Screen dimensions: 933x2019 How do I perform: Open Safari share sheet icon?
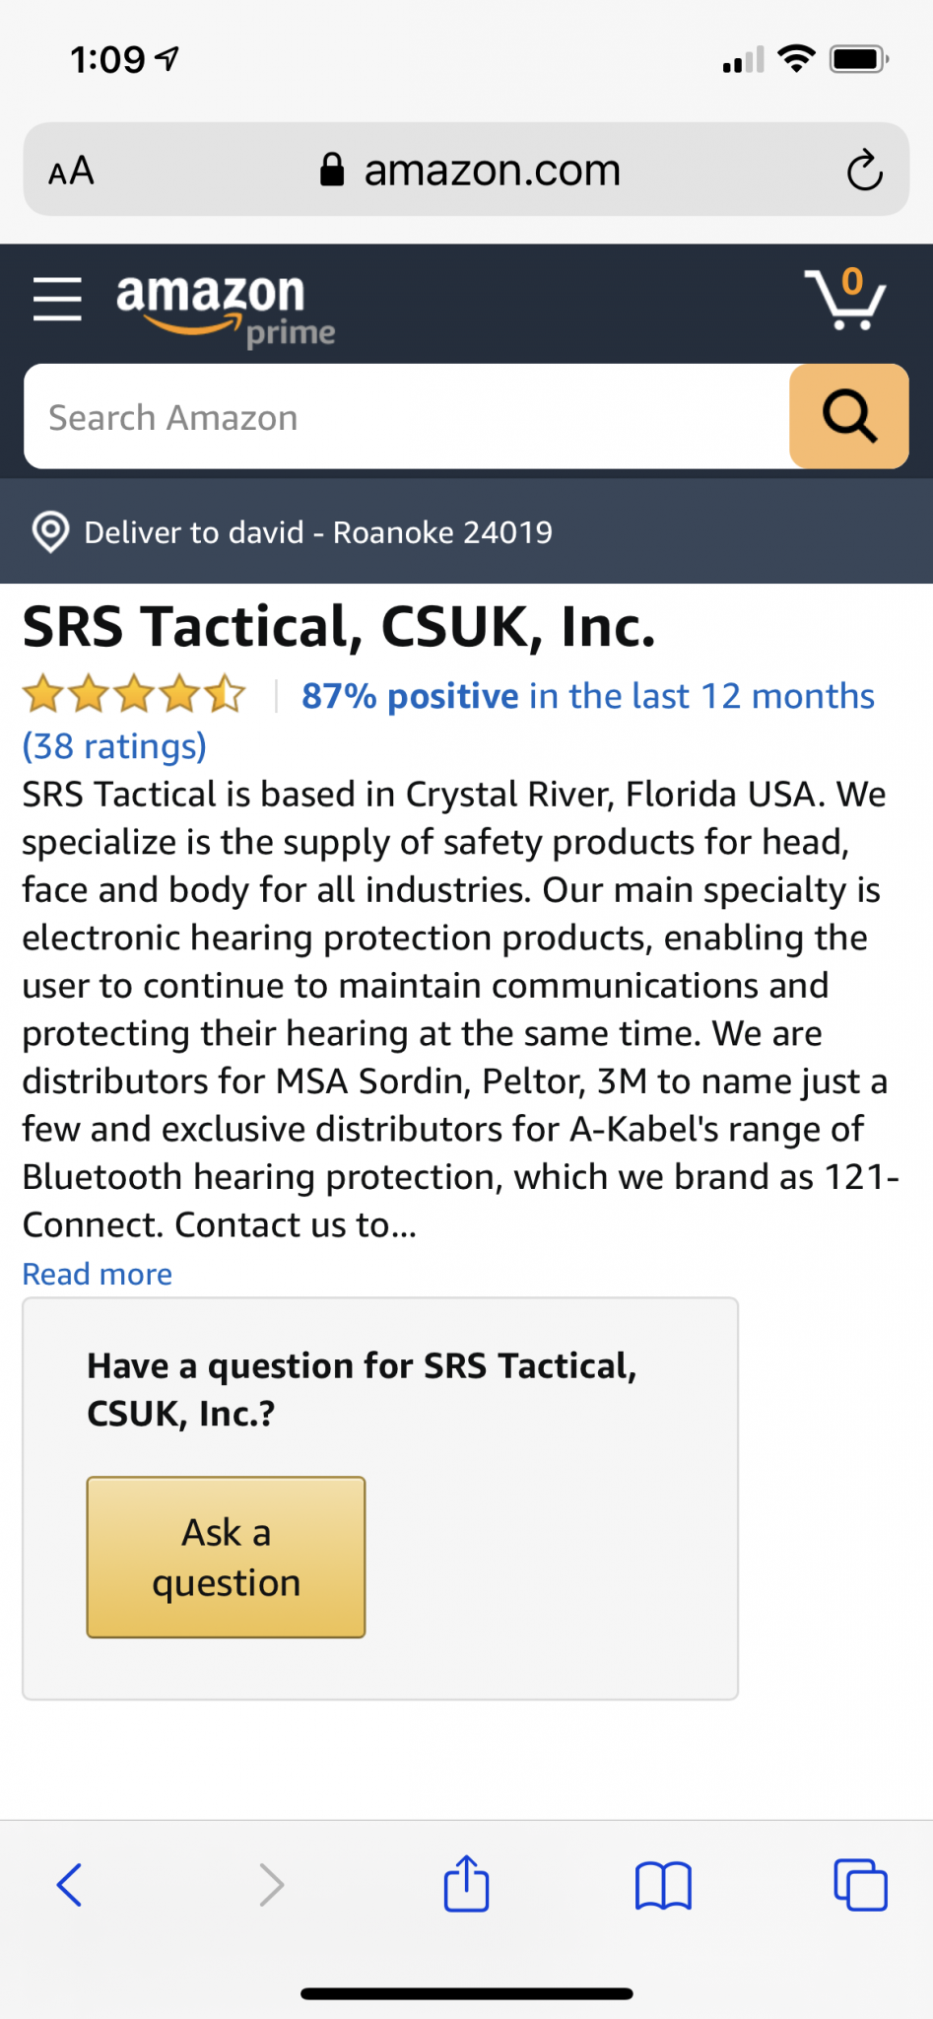point(466,1884)
